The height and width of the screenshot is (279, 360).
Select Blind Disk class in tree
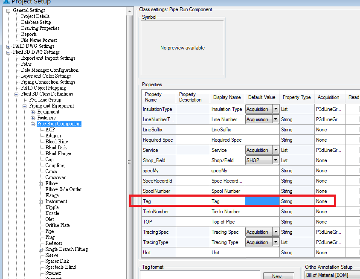pyautogui.click(x=56, y=148)
